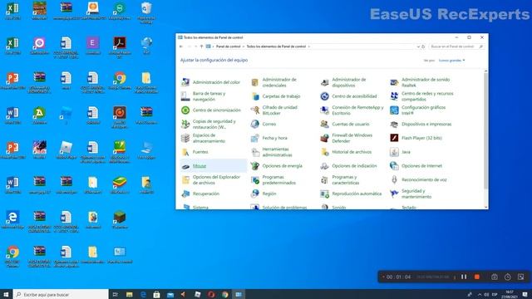Open Fecha y hora icon
The image size is (532, 299).
click(255, 138)
